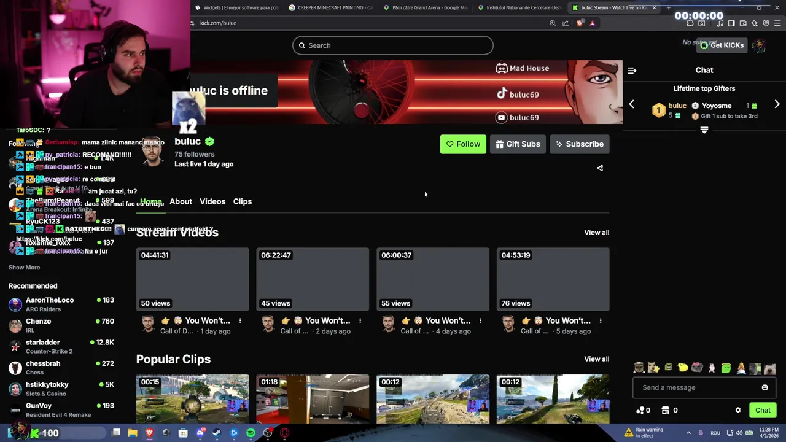Go to previous top gifter
Screen dimensions: 786x442
(x=631, y=104)
